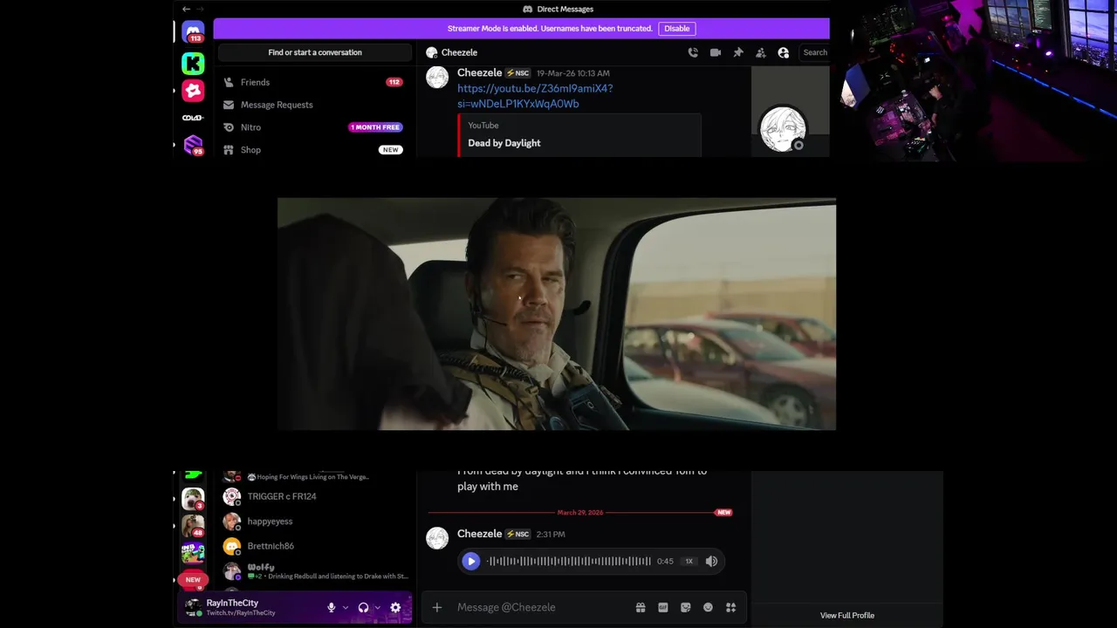Open the purple server with 95 badge
The height and width of the screenshot is (628, 1117).
(x=193, y=145)
